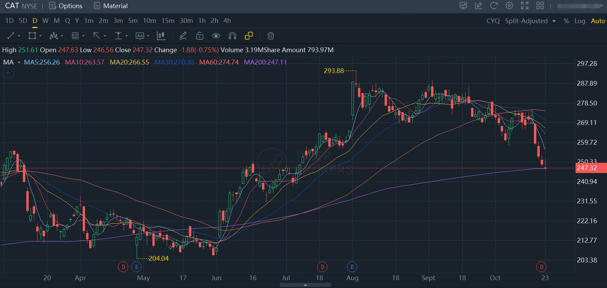Select the trend line drawing tool

[11, 36]
